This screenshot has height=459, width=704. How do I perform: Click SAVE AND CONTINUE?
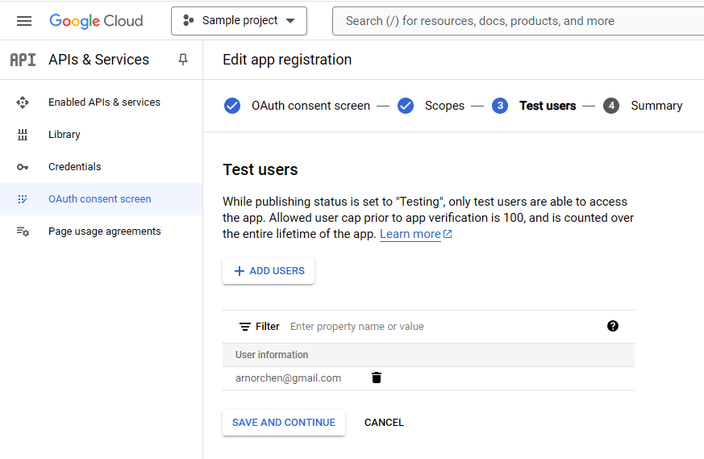coord(284,423)
